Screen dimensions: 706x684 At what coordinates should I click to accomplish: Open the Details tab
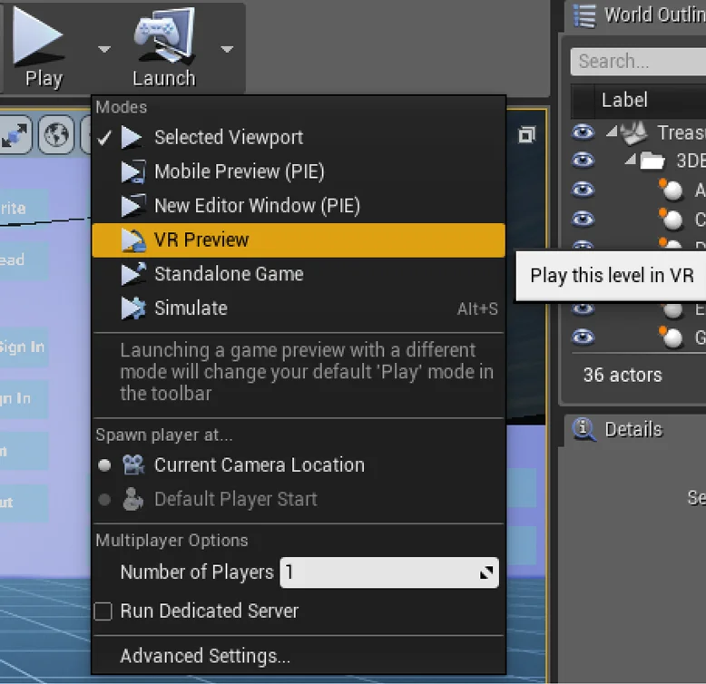[x=633, y=429]
